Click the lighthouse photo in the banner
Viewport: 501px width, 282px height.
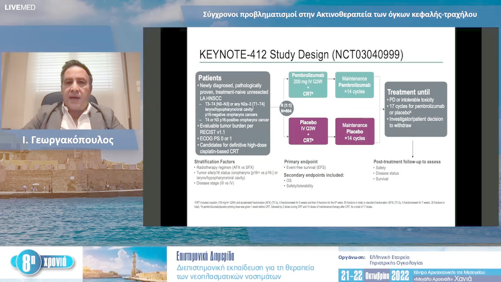(x=125, y=264)
